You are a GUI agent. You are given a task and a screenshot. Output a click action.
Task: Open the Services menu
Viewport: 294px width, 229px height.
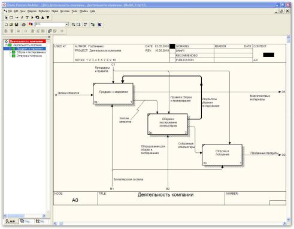tap(65, 11)
